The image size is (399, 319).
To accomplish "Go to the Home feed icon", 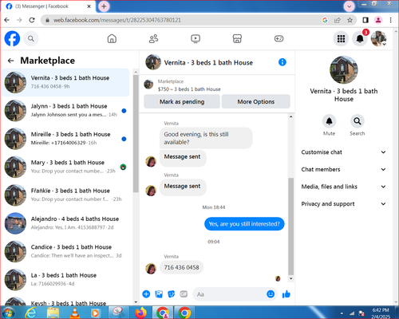I will [x=112, y=39].
